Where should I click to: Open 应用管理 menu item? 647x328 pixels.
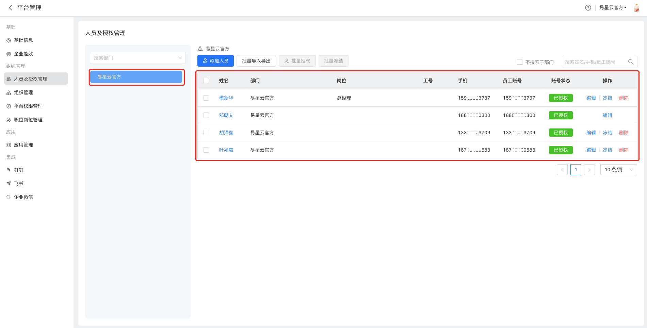pyautogui.click(x=36, y=145)
